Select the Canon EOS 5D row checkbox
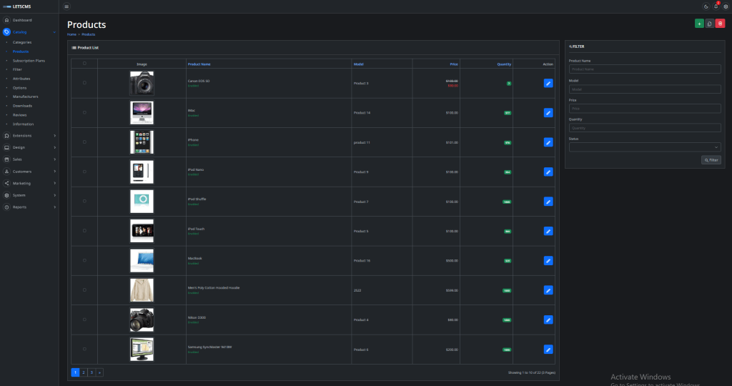 tap(84, 83)
